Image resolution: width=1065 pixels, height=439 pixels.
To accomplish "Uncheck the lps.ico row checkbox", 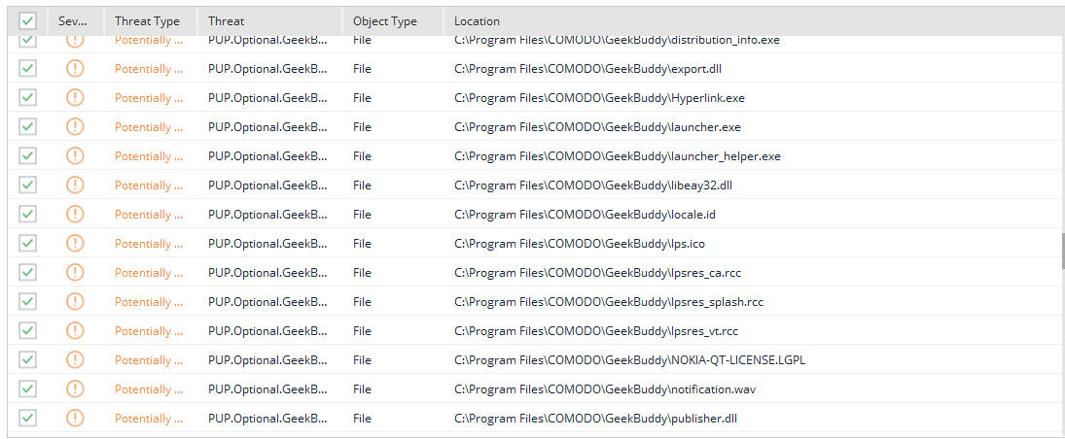I will [x=28, y=244].
